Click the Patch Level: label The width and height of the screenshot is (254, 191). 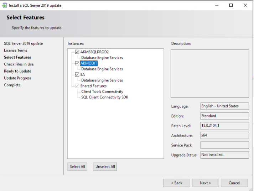coord(181,126)
